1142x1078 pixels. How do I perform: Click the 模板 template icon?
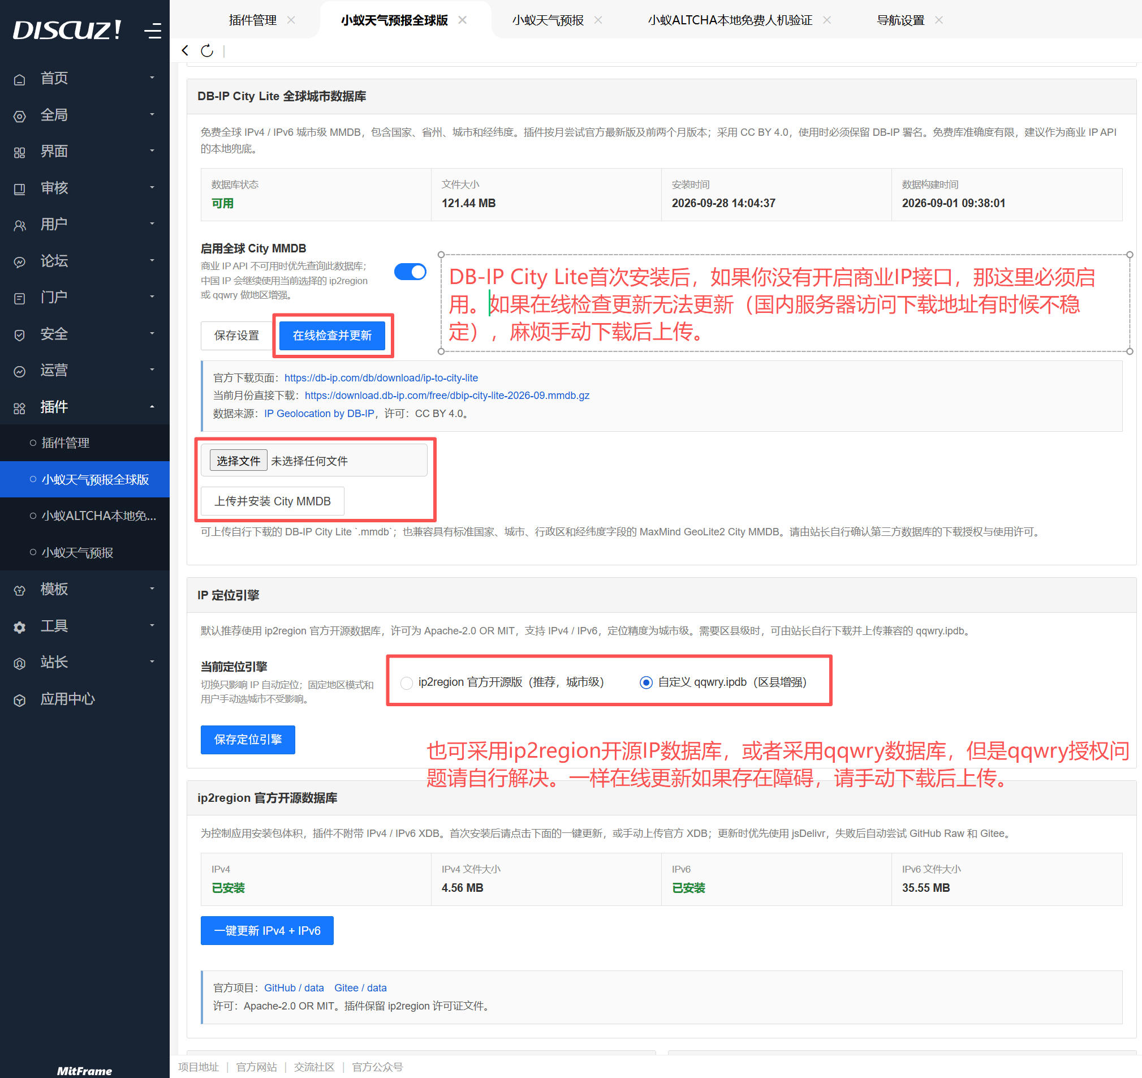pos(20,590)
